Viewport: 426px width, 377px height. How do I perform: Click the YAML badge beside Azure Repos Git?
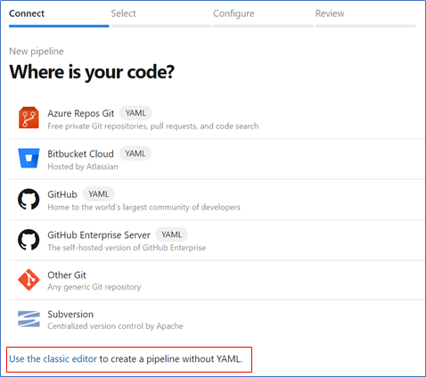135,113
